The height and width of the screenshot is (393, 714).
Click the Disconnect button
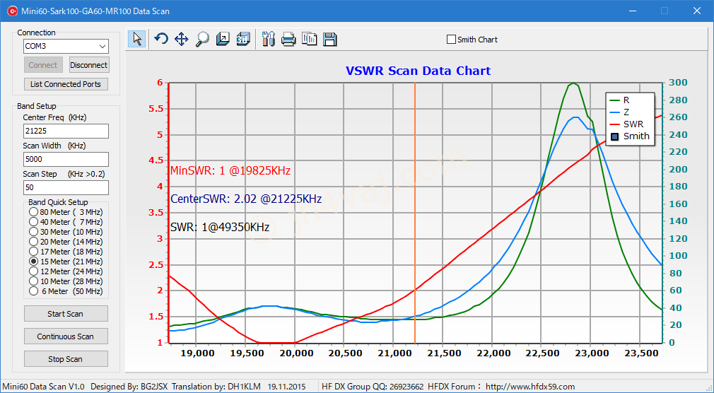[89, 65]
